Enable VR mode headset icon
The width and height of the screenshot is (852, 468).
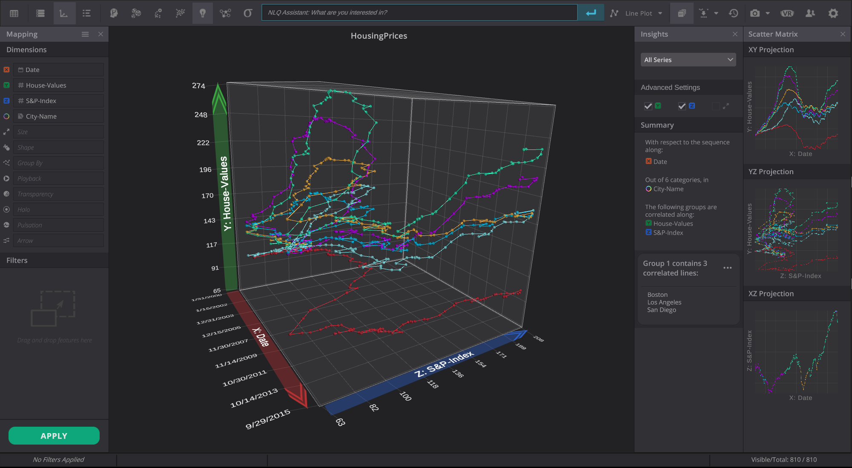coord(787,13)
